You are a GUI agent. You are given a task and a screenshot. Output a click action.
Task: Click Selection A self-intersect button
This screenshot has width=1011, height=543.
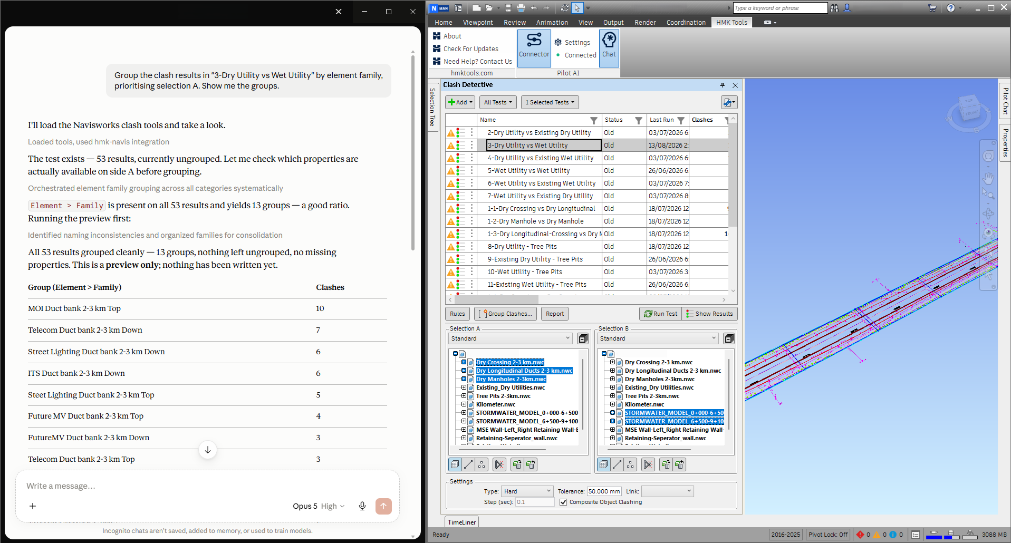coord(499,464)
